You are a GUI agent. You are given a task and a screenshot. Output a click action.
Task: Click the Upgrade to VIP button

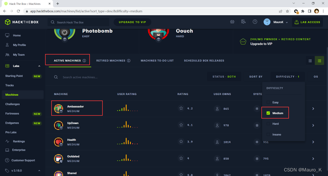[x=132, y=22]
